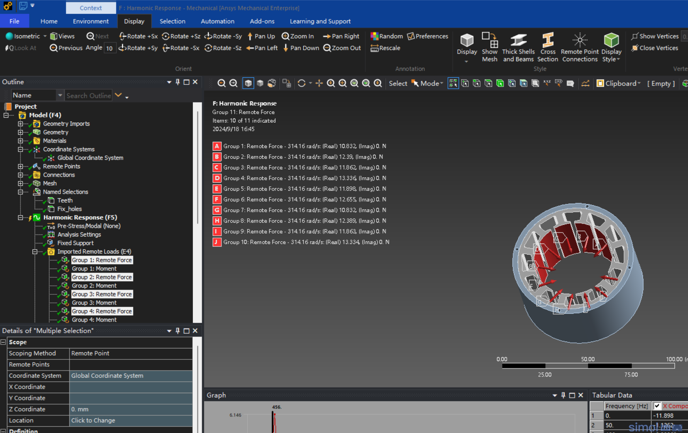Click Save project icon in title bar
Image resolution: width=688 pixels, height=433 pixels.
[x=23, y=5]
